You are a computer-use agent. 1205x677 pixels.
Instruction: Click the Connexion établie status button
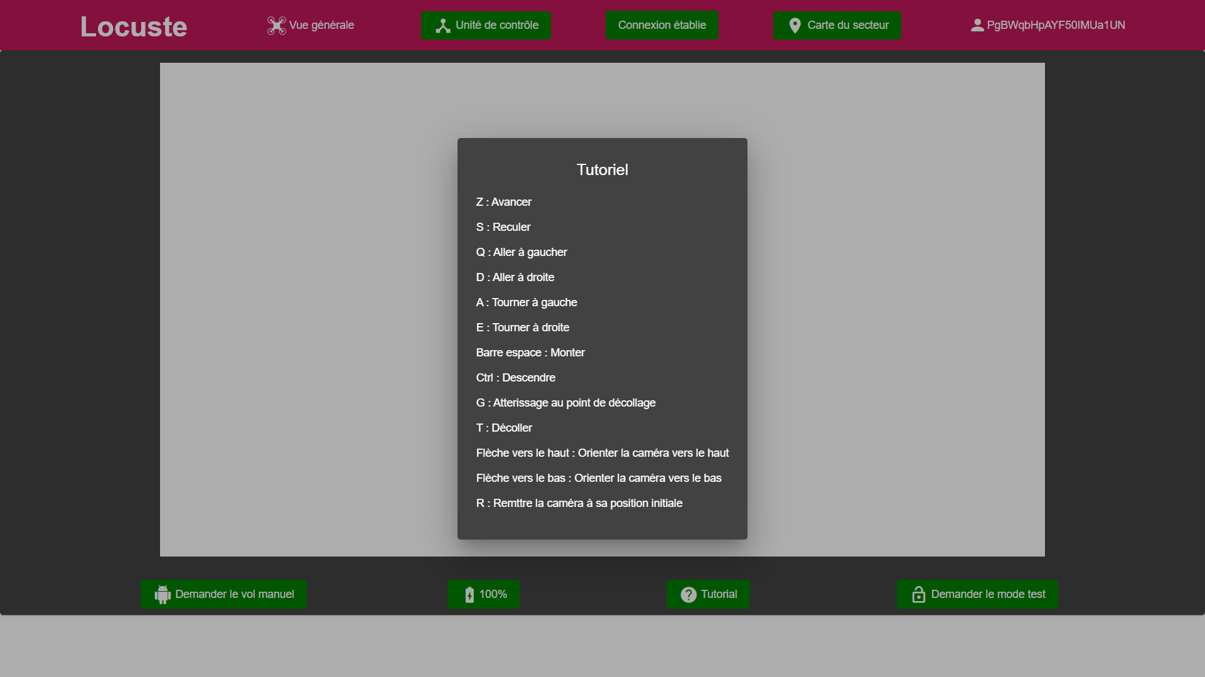tap(662, 26)
